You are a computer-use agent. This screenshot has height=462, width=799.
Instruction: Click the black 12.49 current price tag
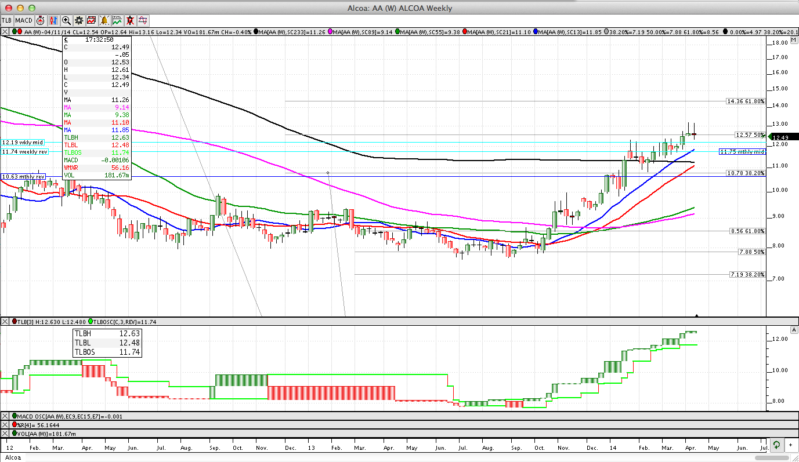pos(782,137)
